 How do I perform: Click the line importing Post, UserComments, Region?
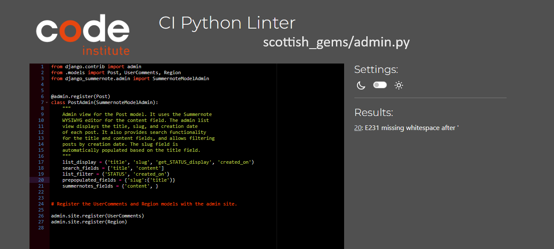(x=116, y=72)
